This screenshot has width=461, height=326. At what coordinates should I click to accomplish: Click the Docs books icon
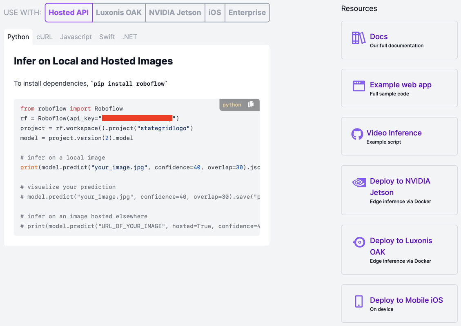359,38
